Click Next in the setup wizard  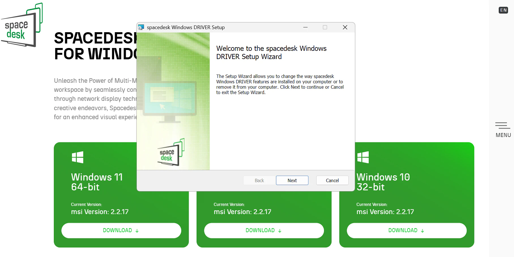pyautogui.click(x=292, y=180)
